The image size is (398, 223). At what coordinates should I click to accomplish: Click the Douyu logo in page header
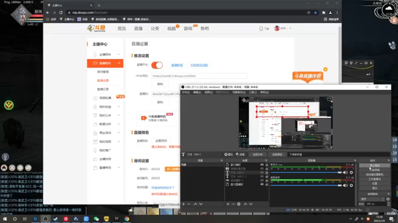pyautogui.click(x=97, y=28)
